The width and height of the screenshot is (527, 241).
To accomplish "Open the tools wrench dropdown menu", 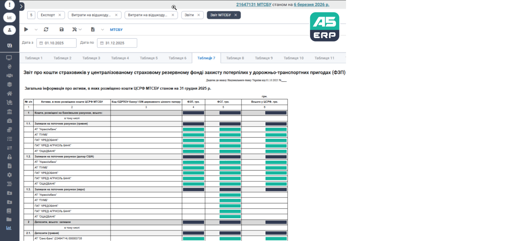I will 77,29.
